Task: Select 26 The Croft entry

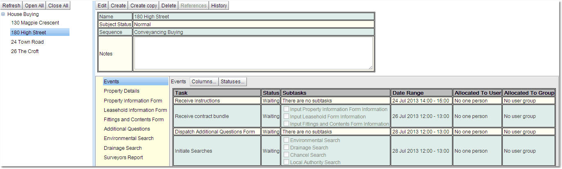Action: click(x=25, y=51)
